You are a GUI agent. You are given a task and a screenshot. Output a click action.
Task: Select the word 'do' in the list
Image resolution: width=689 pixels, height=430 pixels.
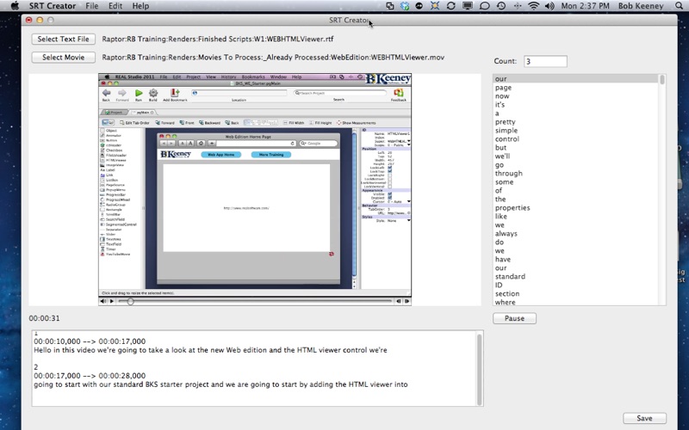click(500, 243)
